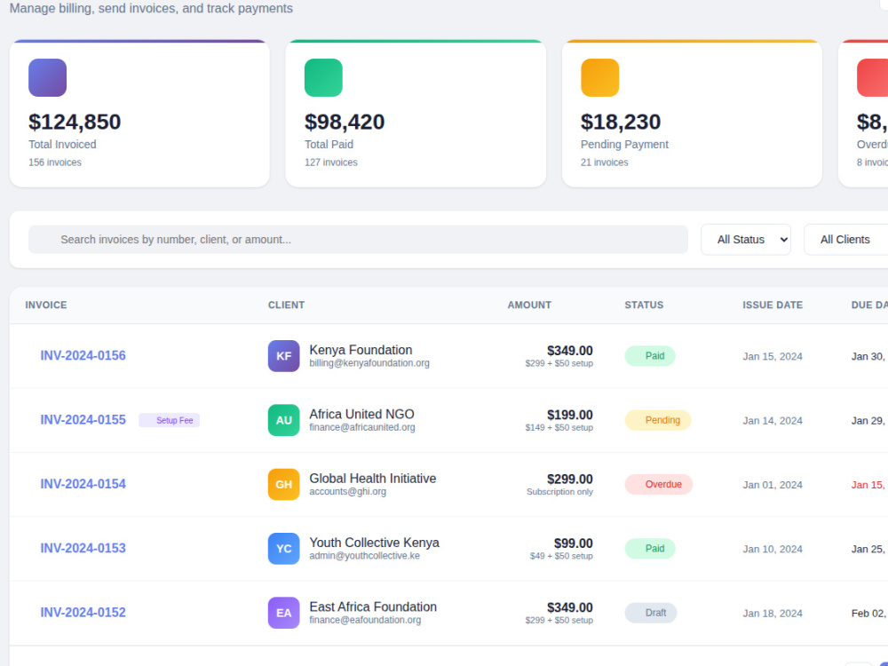888x666 pixels.
Task: Open invoice INV-2024-0152
Action: coord(83,613)
